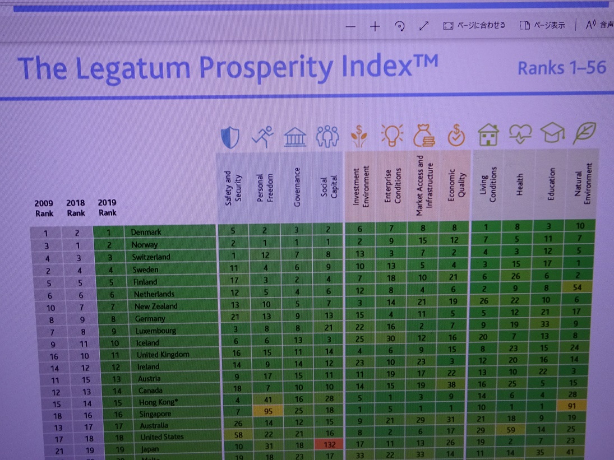This screenshot has height=460, width=614.
Task: Click the Personal Freedom column header
Action: tap(265, 188)
